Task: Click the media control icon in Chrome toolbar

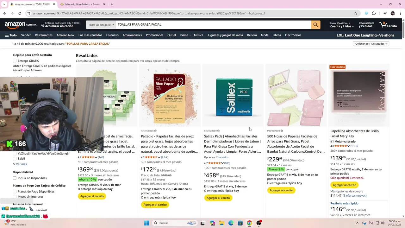Action: coord(385,13)
